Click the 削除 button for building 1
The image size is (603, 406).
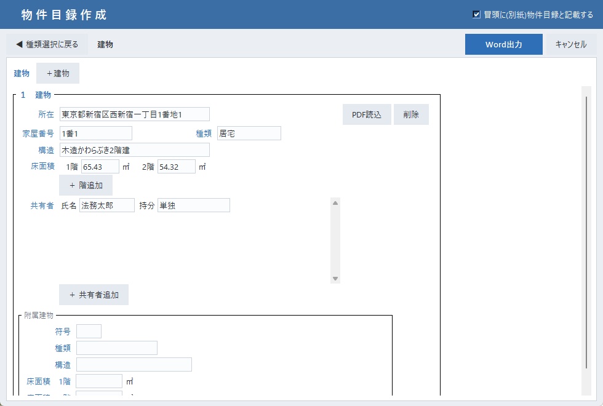pyautogui.click(x=411, y=114)
